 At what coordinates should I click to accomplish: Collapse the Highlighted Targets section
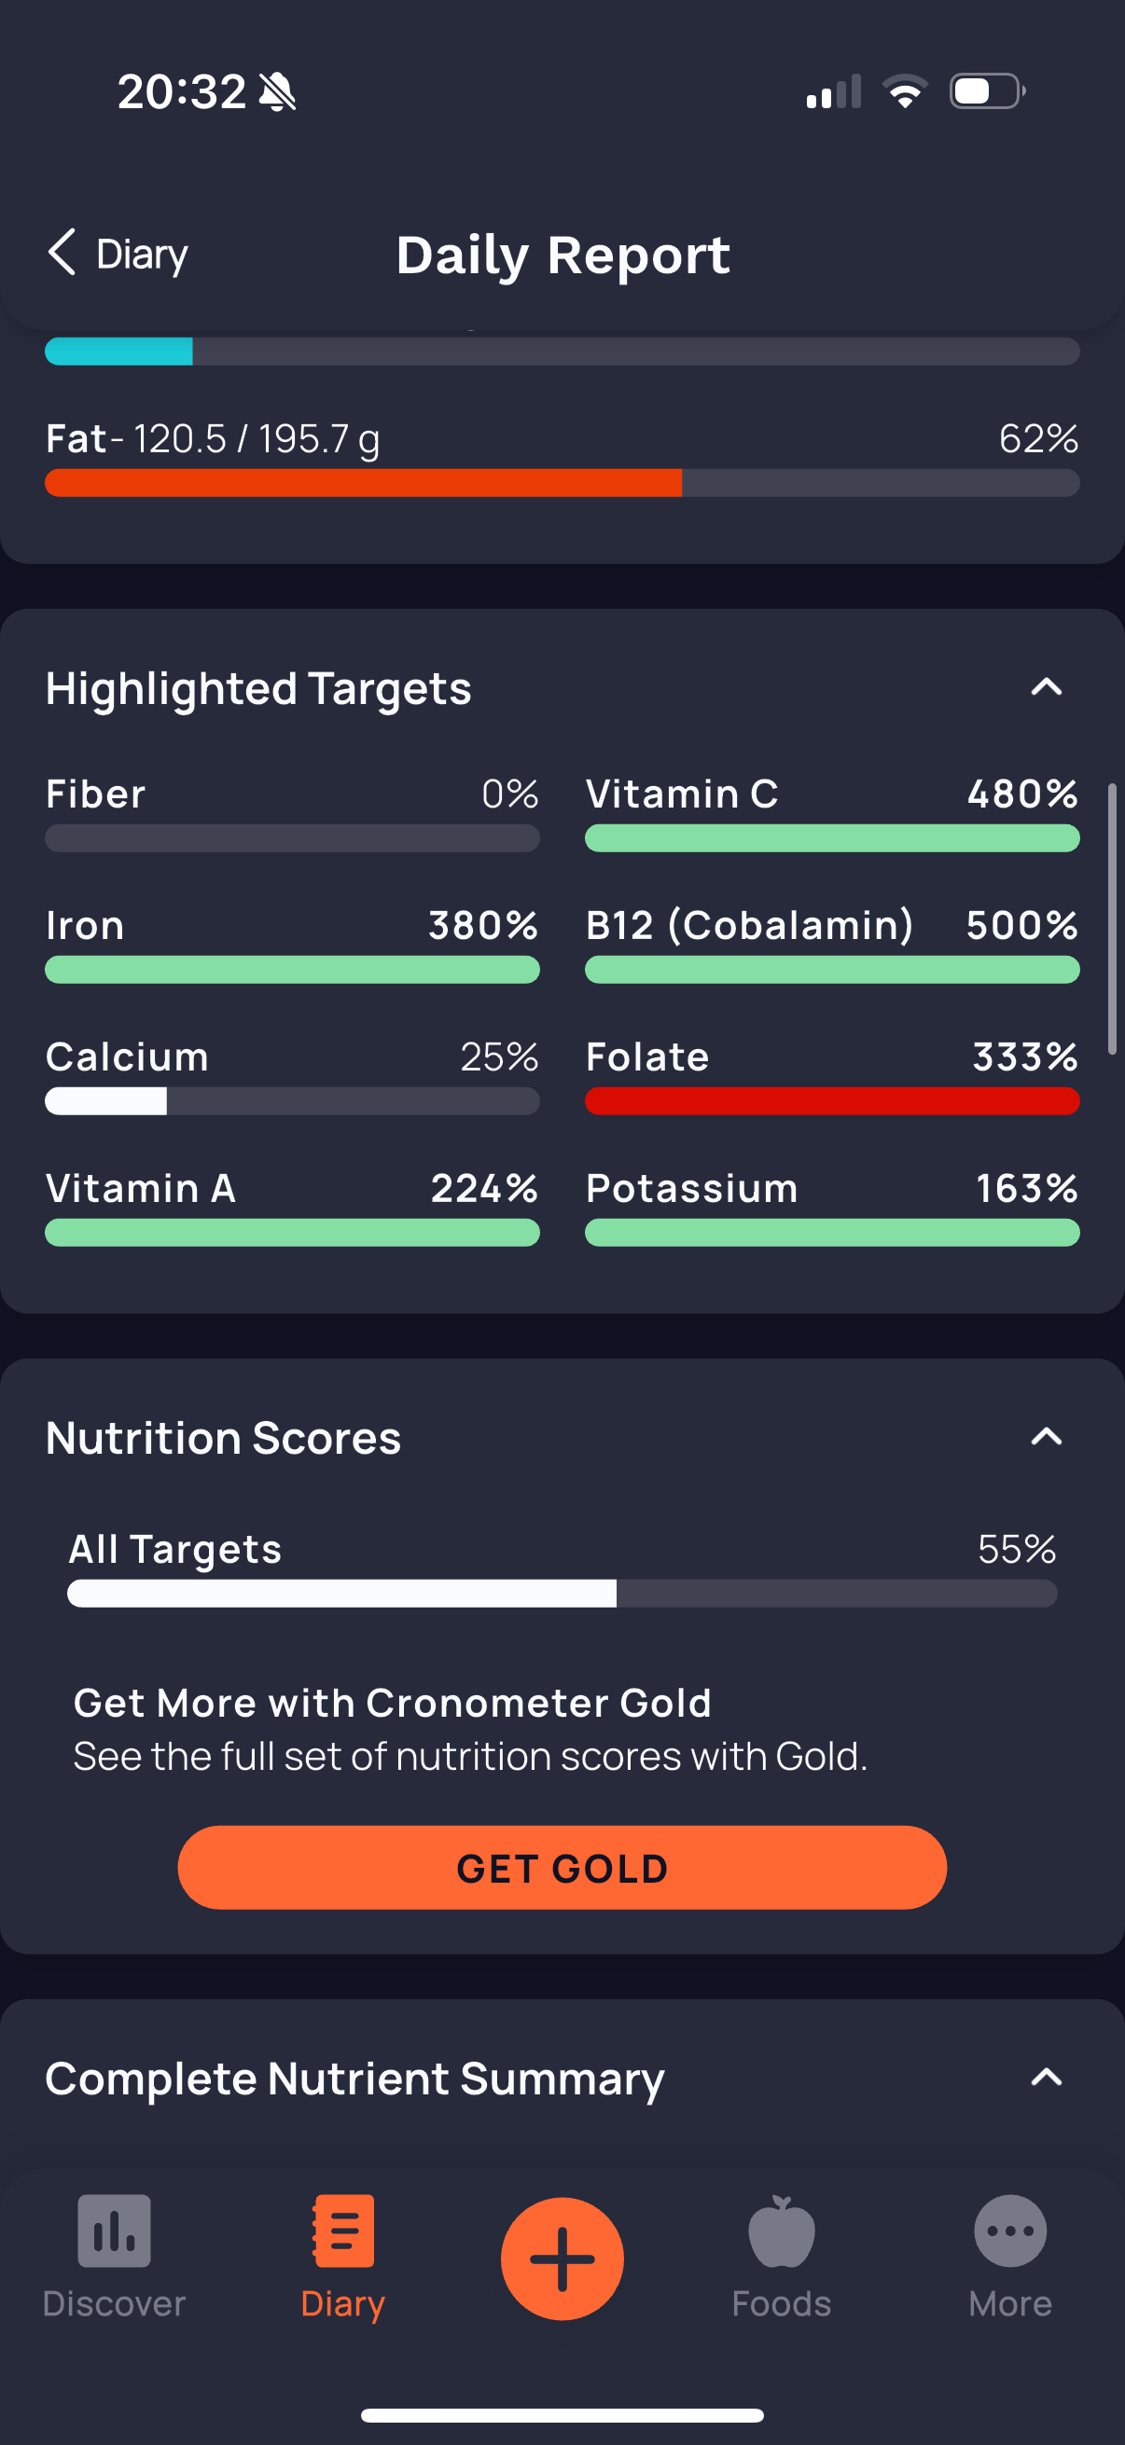(x=1047, y=687)
